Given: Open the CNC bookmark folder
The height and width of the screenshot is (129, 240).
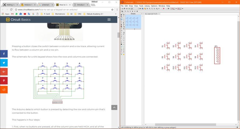Looking at the screenshot, I should pos(78,14).
